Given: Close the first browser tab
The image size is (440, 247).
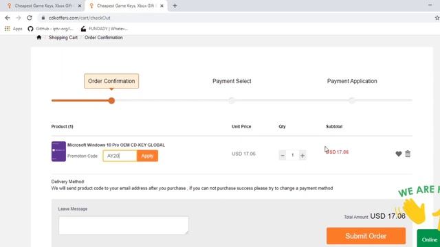Looking at the screenshot, I should point(80,5).
